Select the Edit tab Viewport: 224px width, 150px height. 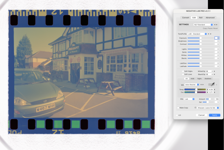(194, 17)
